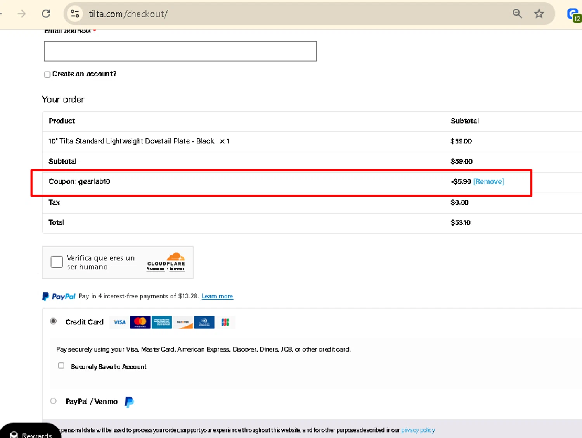Click the PayPal icon beside PayPal / Venmo

tap(129, 402)
